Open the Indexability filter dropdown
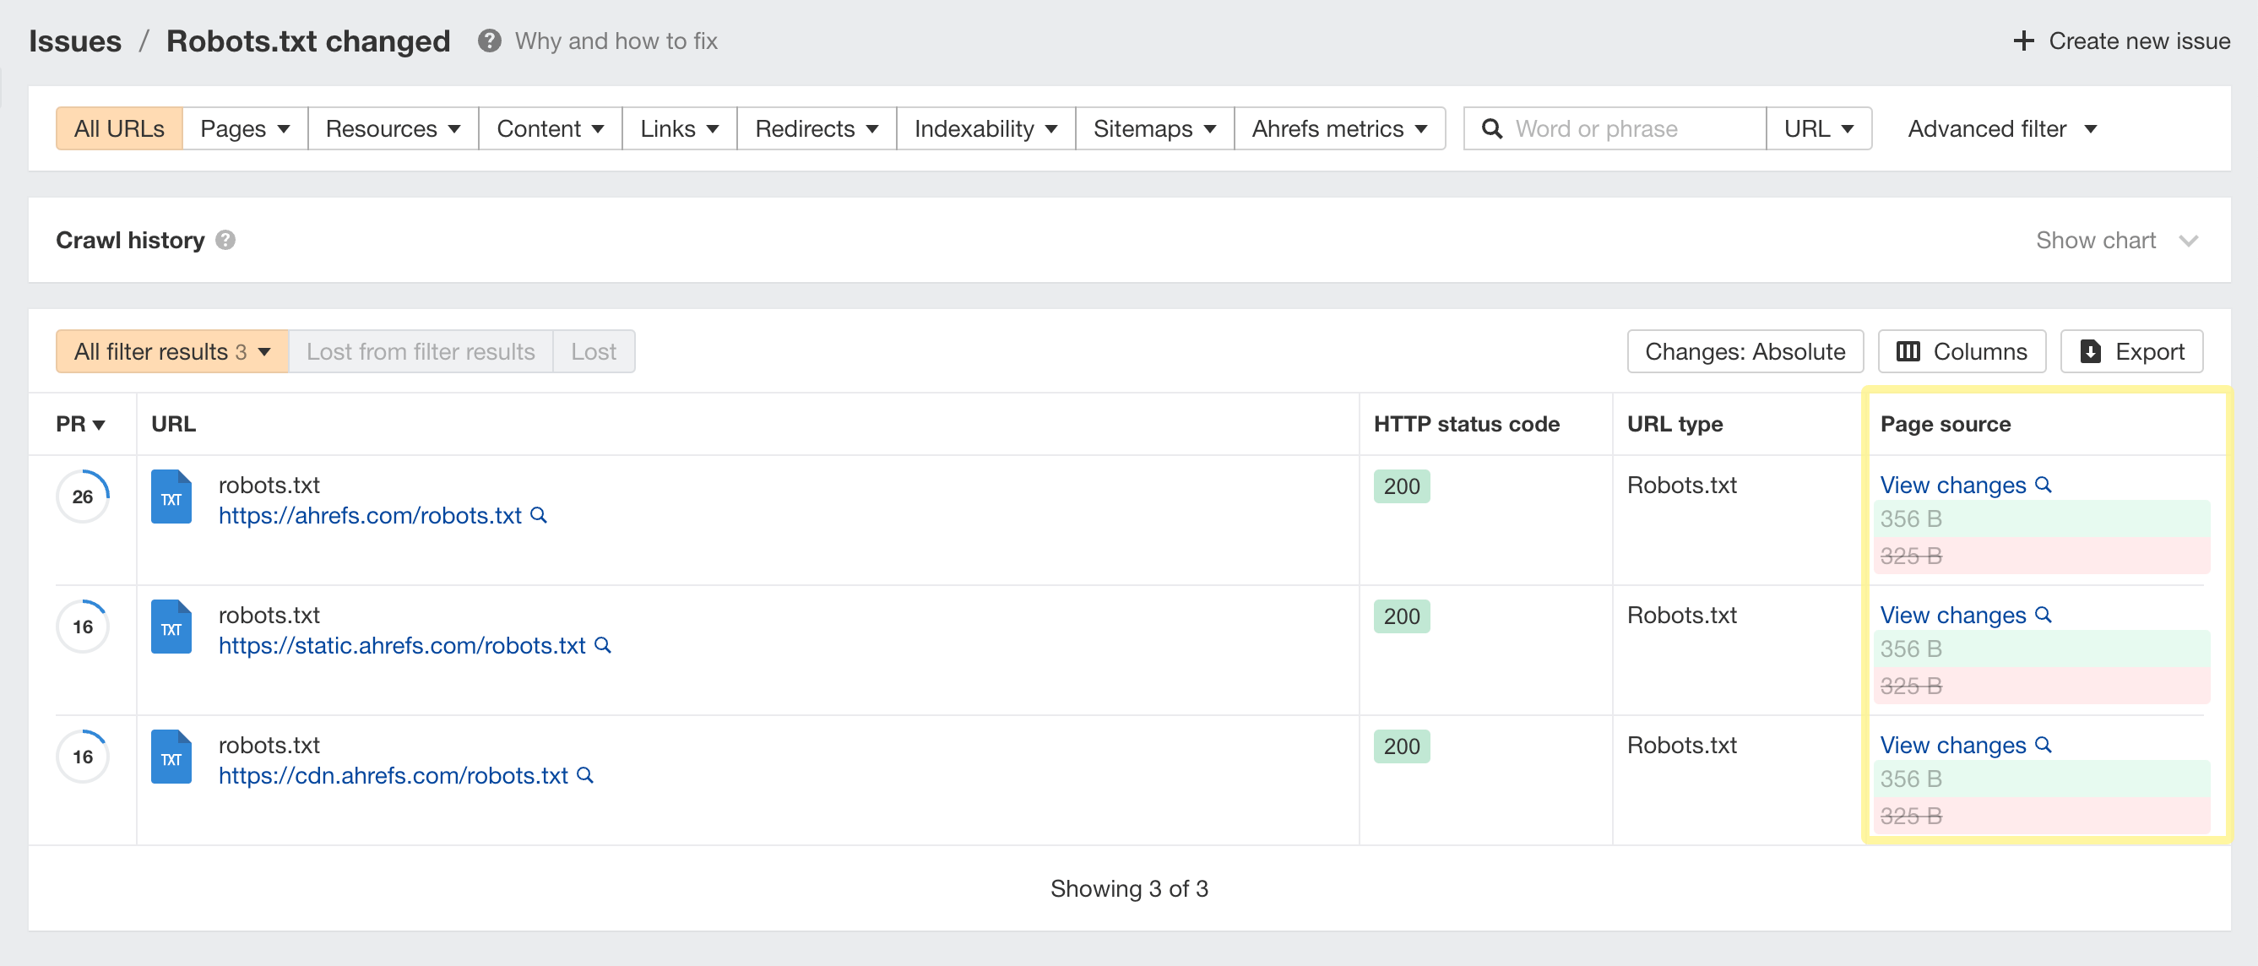The width and height of the screenshot is (2258, 966). [985, 128]
